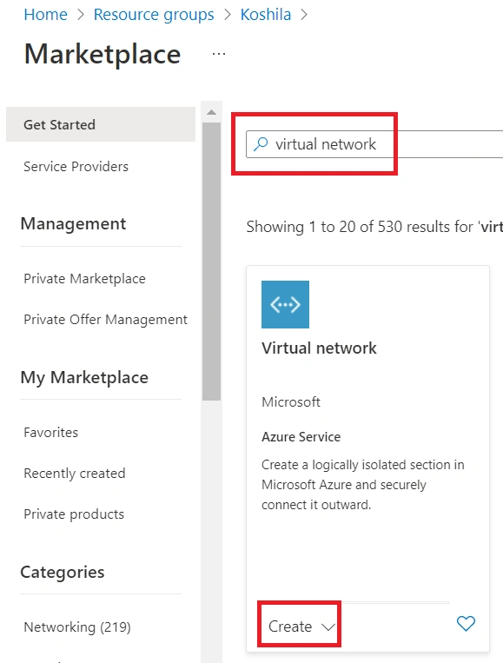
Task: Open the Resource groups breadcrumb
Action: [154, 15]
